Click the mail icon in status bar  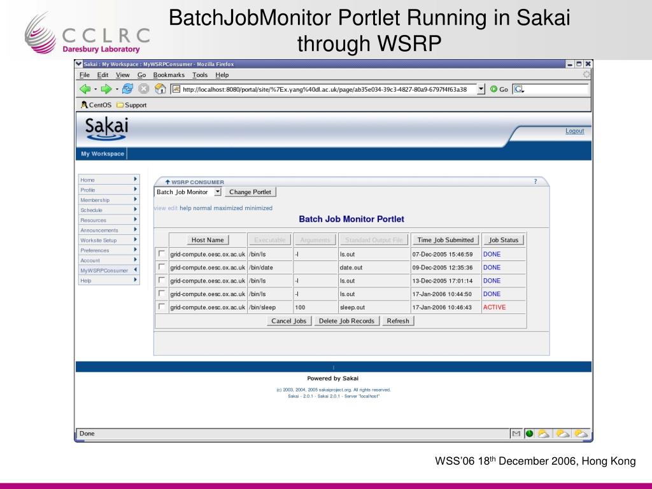click(516, 434)
